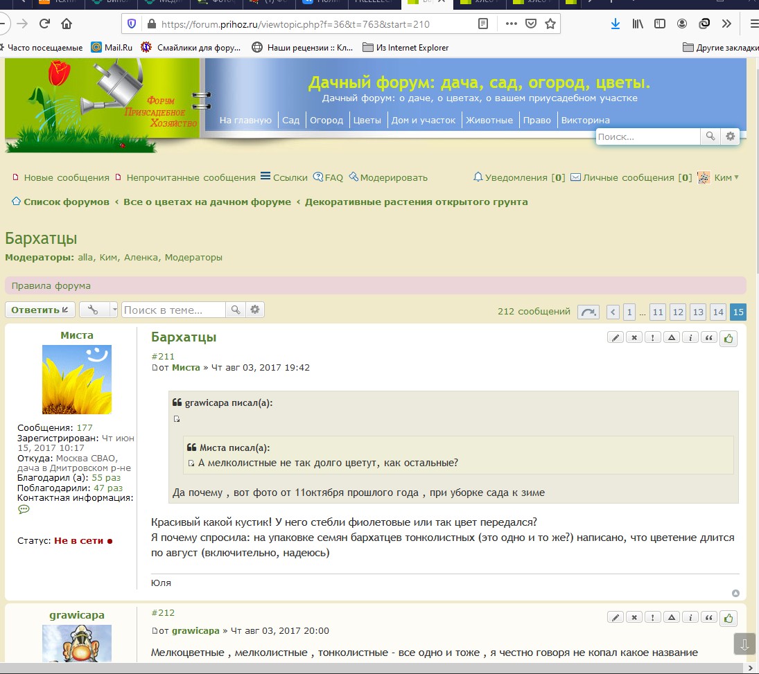The width and height of the screenshot is (759, 674).
Task: Delete post #211 using the X icon
Action: 634,338
